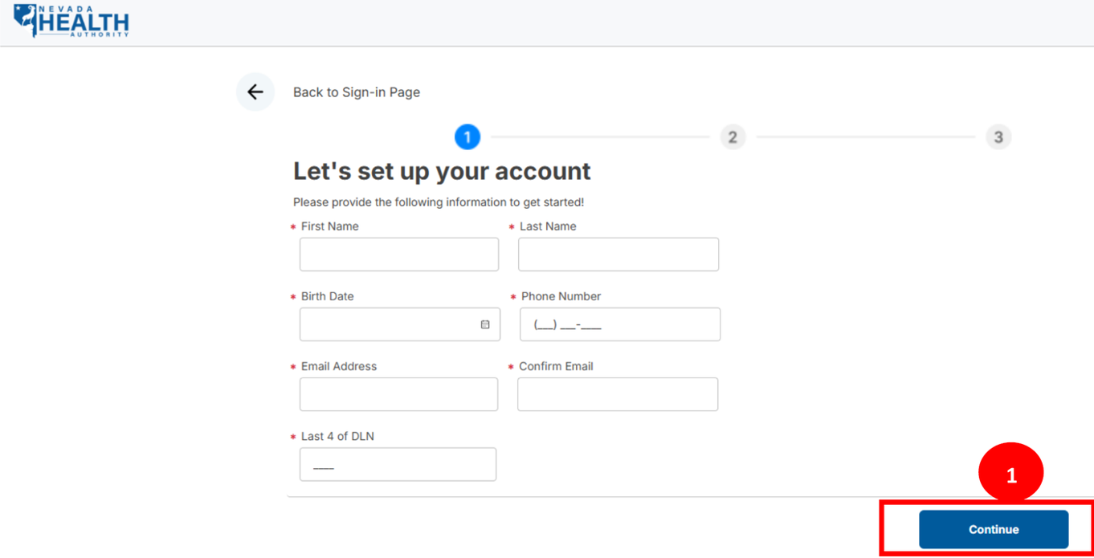The width and height of the screenshot is (1094, 558).
Task: Go to step 3 in progress indicator
Action: click(998, 137)
